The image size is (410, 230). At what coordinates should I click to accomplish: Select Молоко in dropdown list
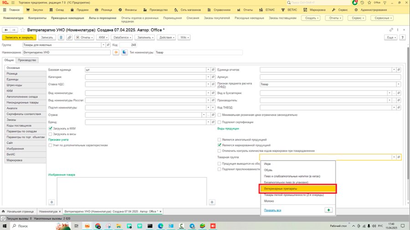[298, 201]
